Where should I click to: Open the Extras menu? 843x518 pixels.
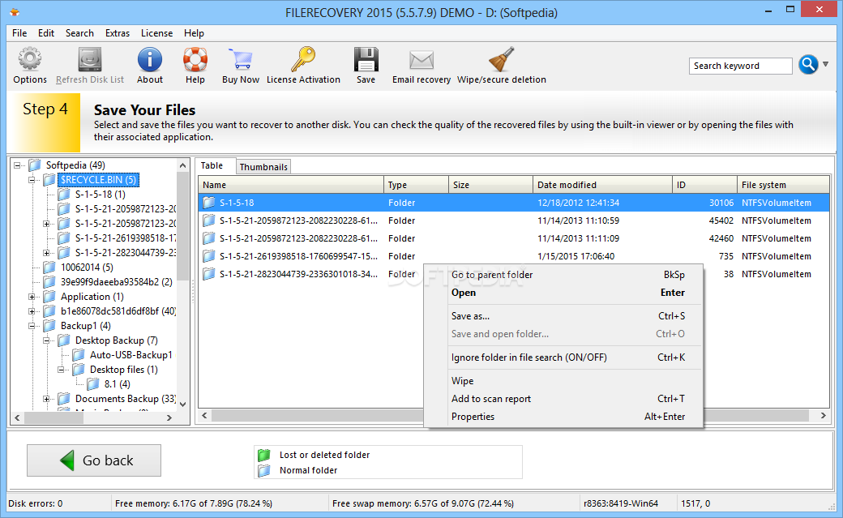(118, 32)
